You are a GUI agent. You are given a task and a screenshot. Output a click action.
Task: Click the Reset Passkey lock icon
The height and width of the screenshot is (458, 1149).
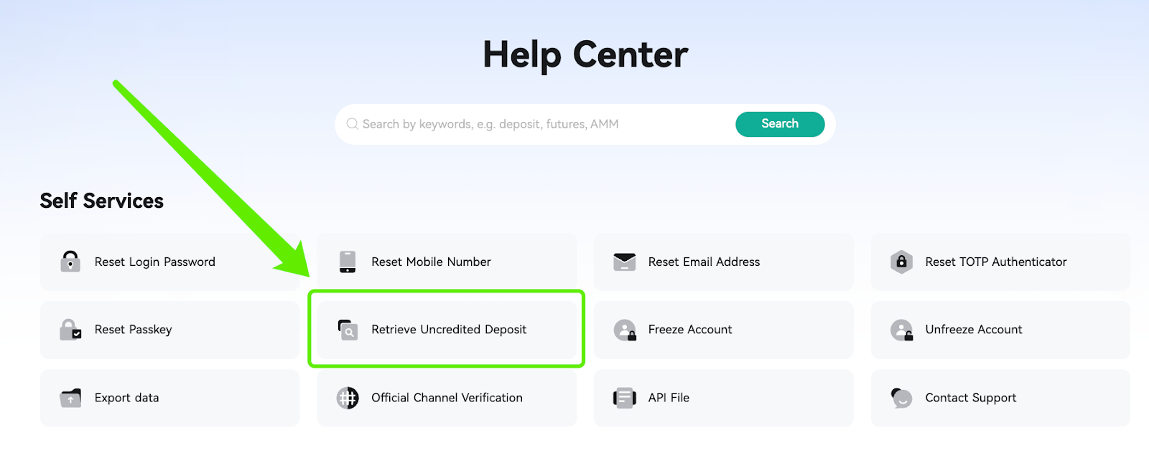70,330
